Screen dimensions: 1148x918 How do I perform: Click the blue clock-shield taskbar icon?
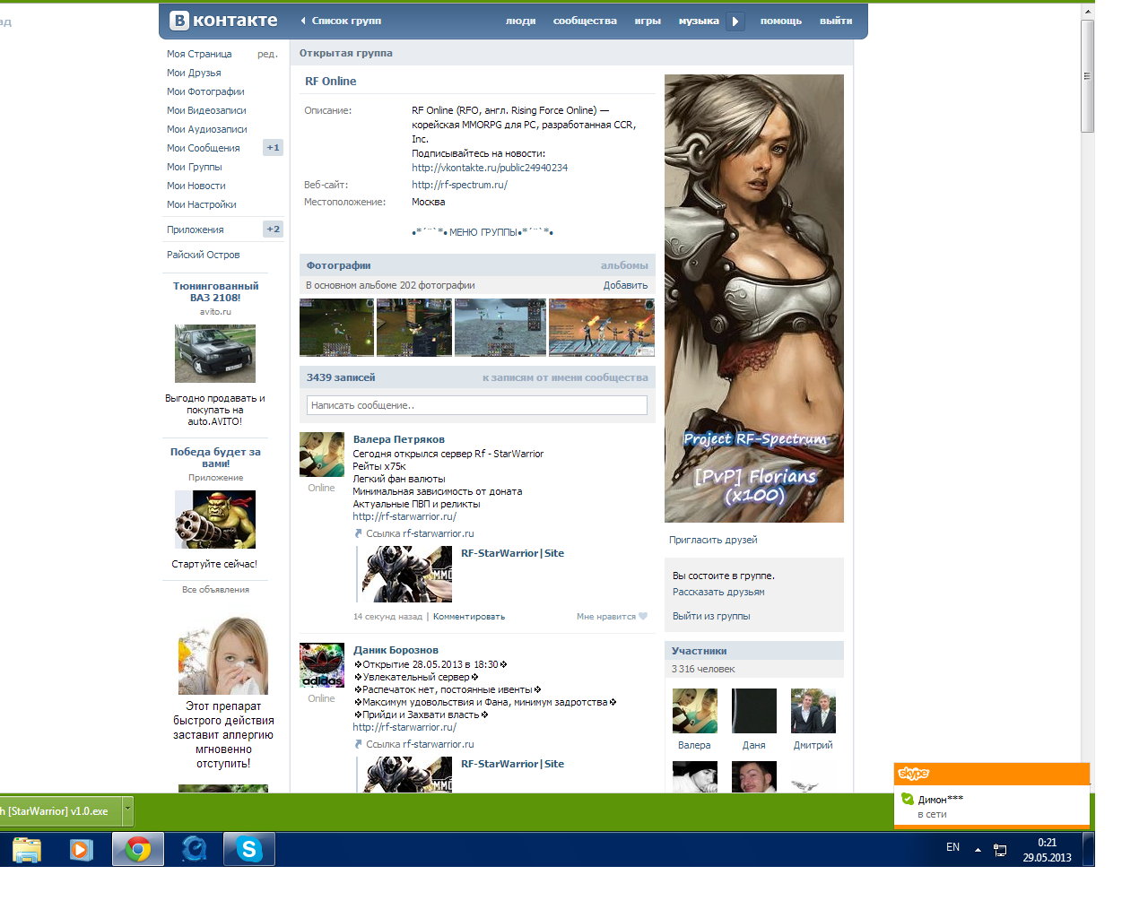(x=194, y=849)
